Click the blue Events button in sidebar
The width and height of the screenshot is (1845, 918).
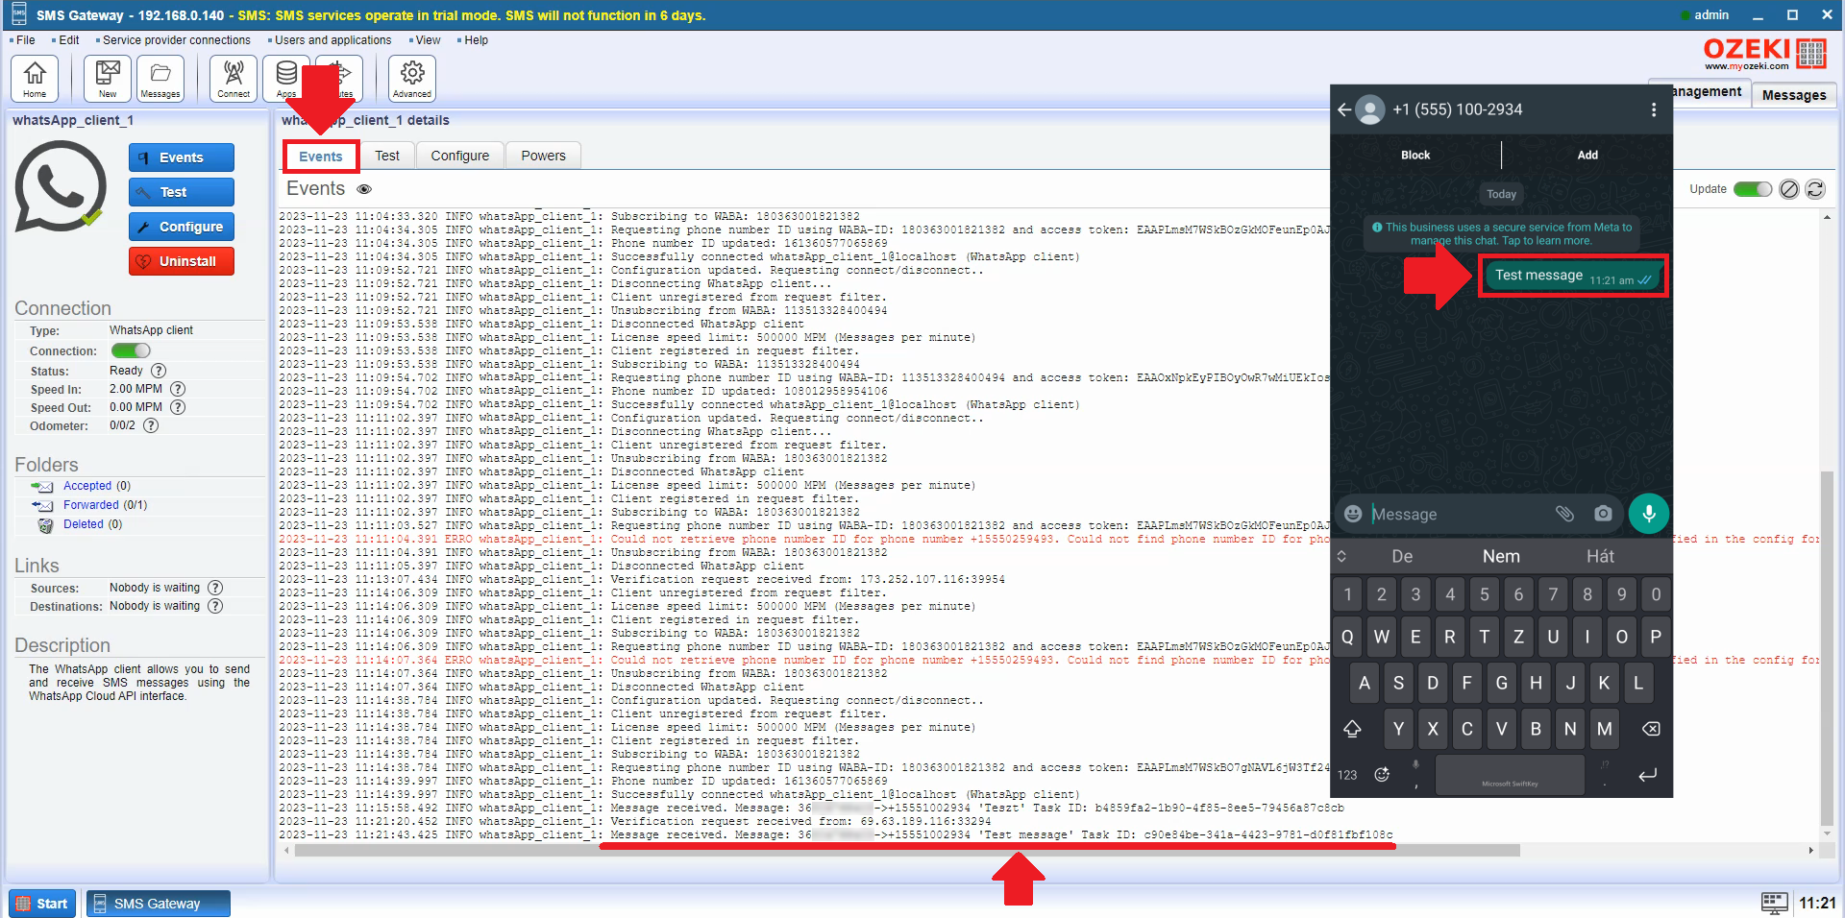182,157
